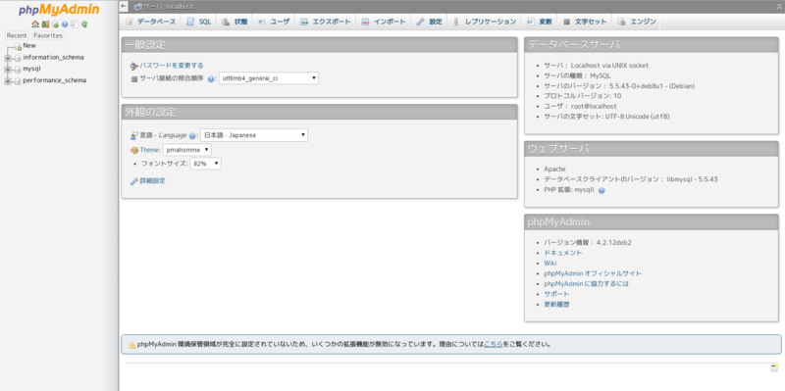Open the Language dropdown showing Japanese

point(254,135)
